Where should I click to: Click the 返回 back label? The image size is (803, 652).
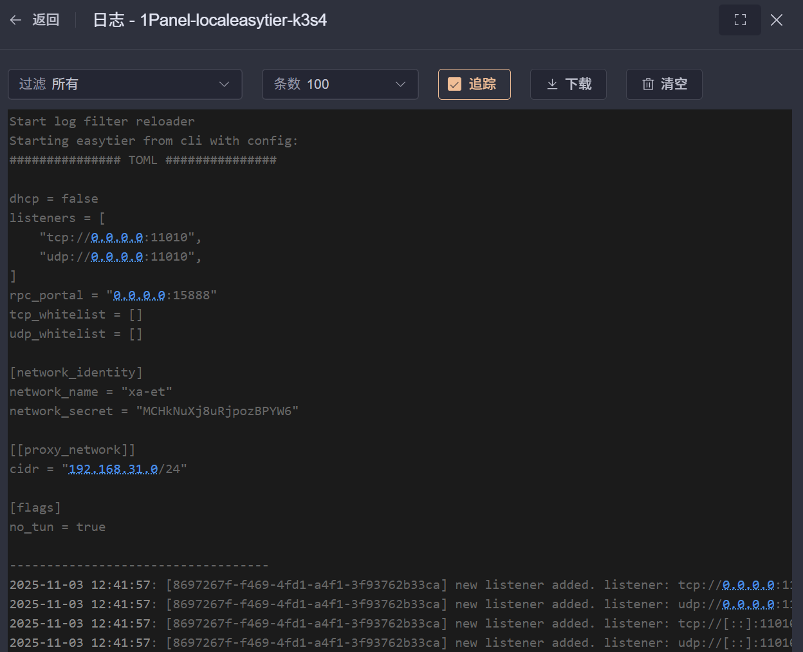[x=46, y=20]
